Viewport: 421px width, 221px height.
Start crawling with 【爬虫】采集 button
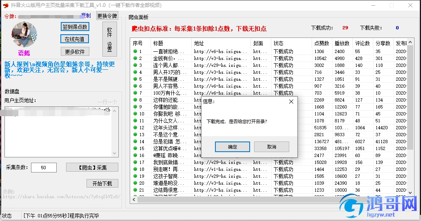coord(92,167)
